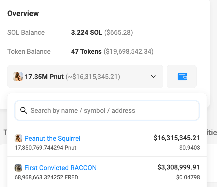Open the First Convicted RACCON token link
Viewport: 217px width, 187px height.
(60, 168)
